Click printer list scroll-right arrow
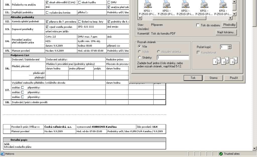The width and height of the screenshot is (257, 157). (x=230, y=18)
